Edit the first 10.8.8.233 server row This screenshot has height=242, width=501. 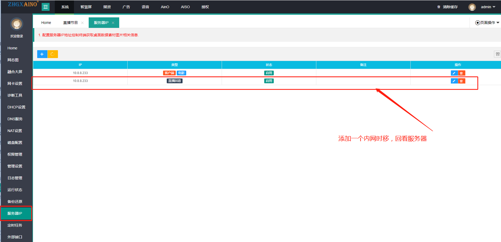pyautogui.click(x=454, y=73)
